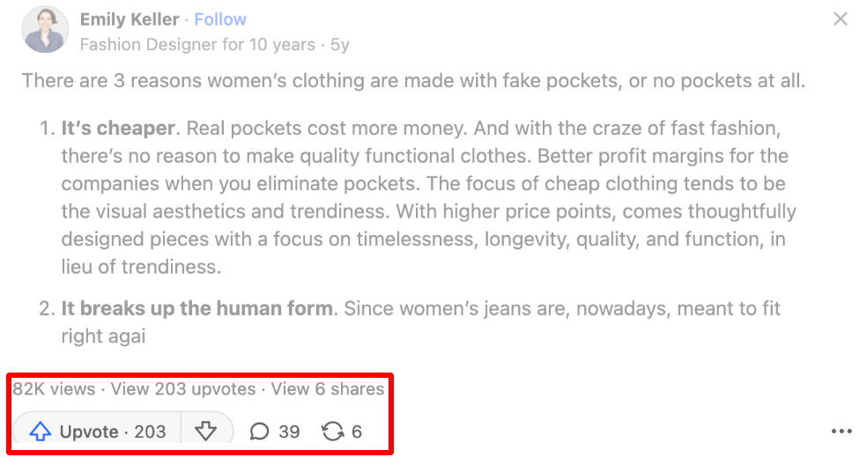Click the answer's opening sentence about fake pockets
The width and height of the screenshot is (867, 465).
point(412,81)
